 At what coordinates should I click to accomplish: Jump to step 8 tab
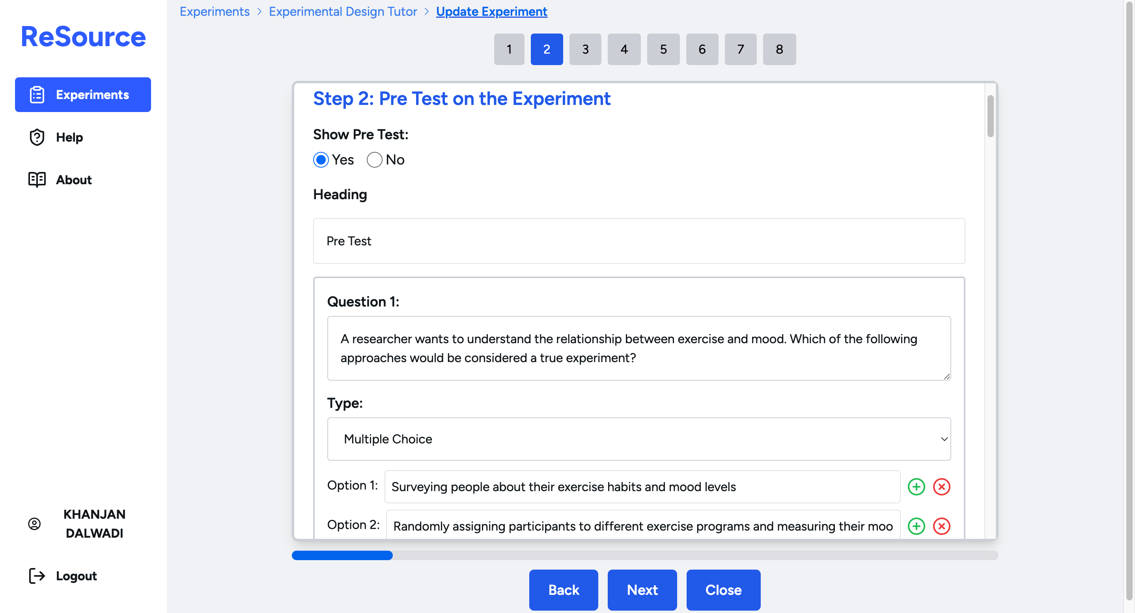point(779,49)
